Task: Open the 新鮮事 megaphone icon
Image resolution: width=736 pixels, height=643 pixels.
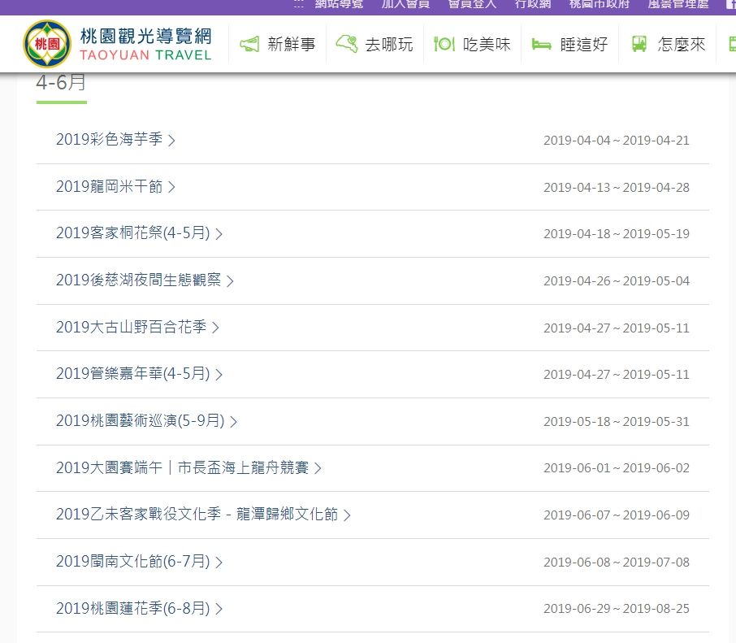Action: [249, 45]
